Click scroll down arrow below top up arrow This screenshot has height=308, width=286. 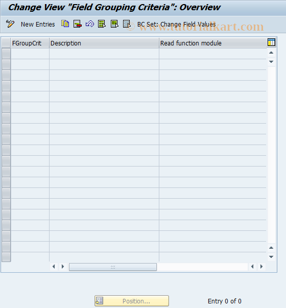tap(271, 62)
